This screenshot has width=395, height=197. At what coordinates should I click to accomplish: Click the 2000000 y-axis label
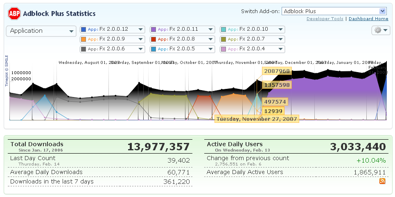point(21,79)
